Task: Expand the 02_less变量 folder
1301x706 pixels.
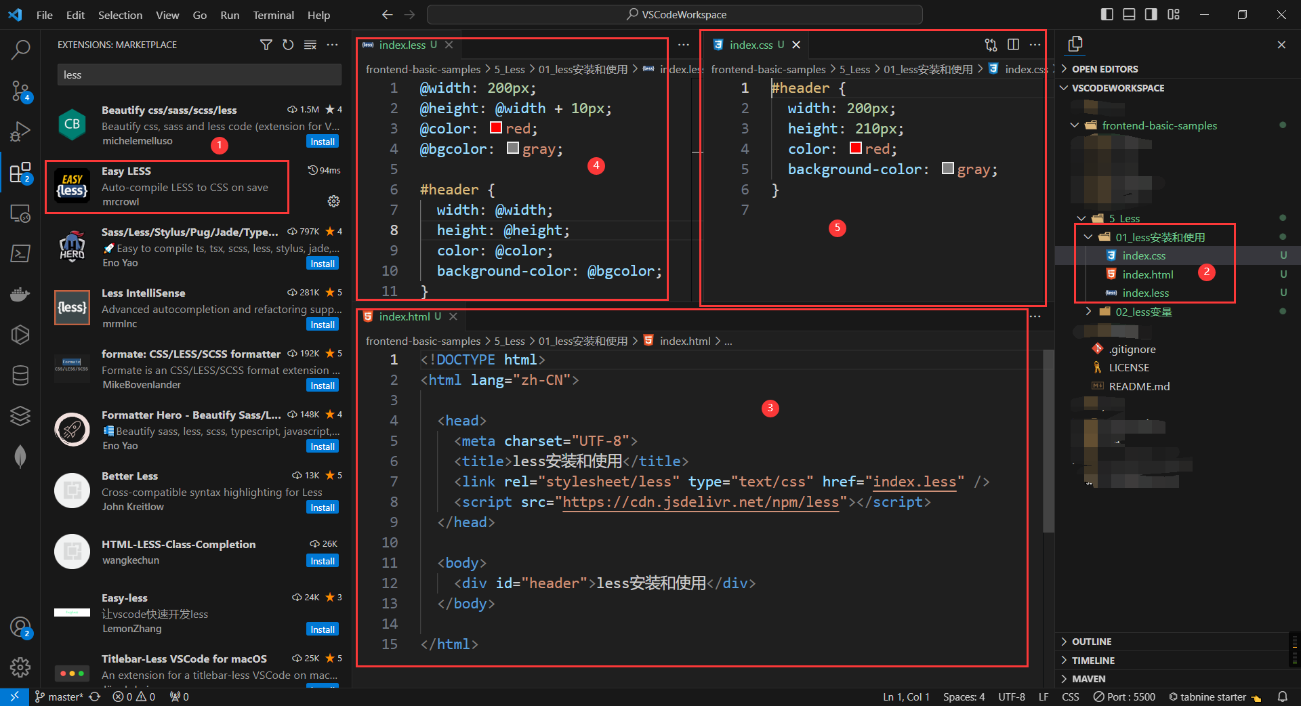Action: point(1088,312)
